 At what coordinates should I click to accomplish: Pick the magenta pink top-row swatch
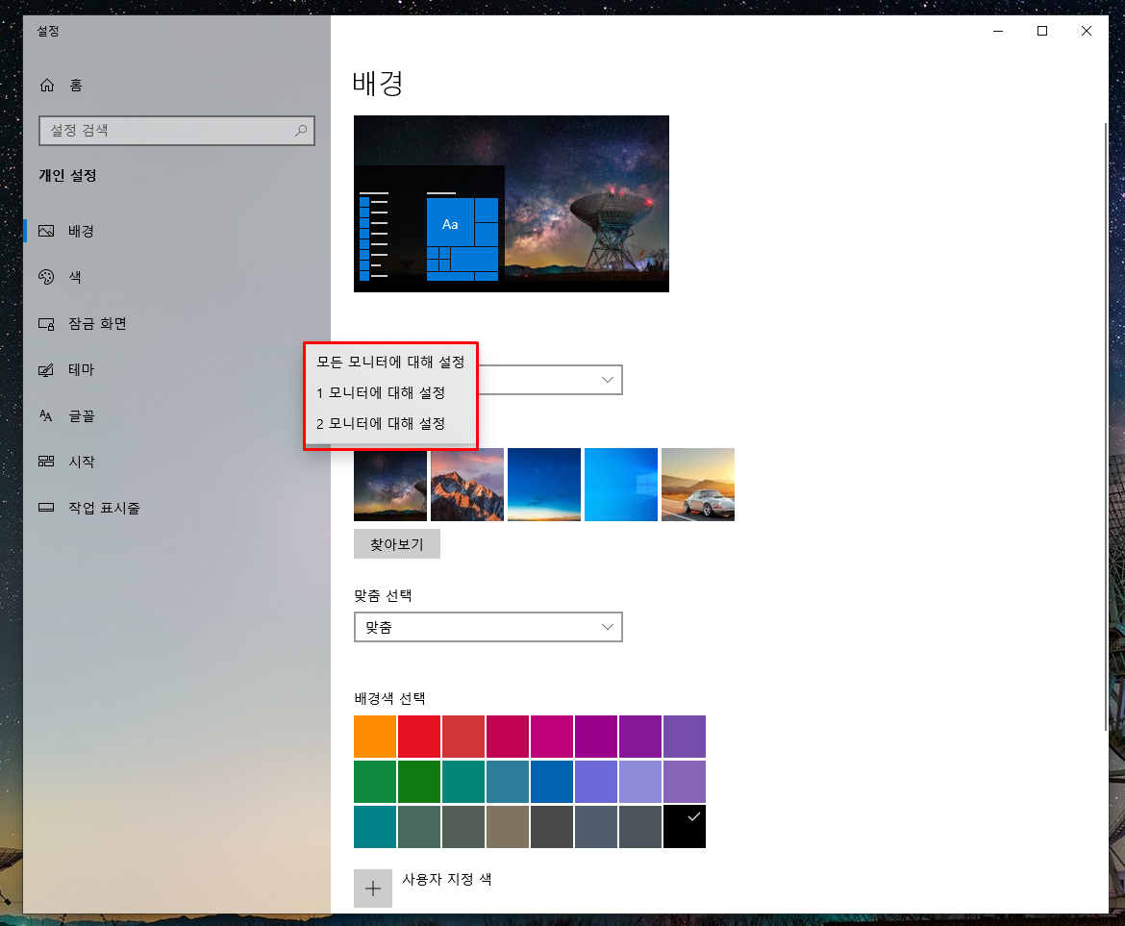[552, 737]
